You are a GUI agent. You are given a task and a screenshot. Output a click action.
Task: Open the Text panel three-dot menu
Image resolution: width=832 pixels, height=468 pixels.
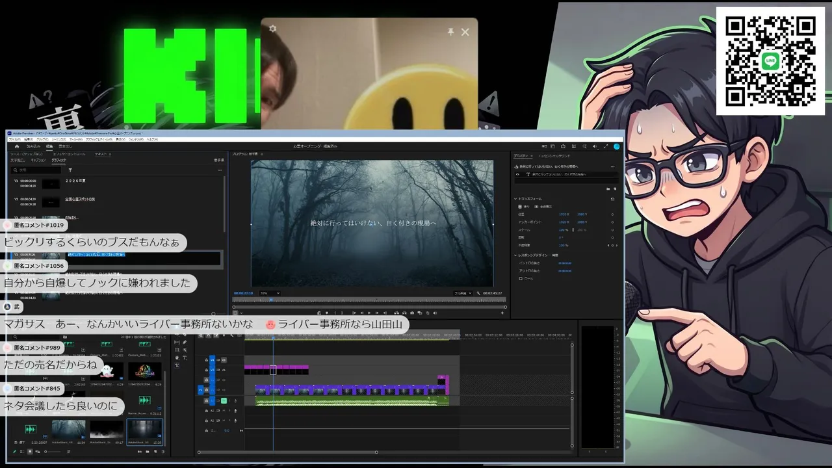coord(220,170)
